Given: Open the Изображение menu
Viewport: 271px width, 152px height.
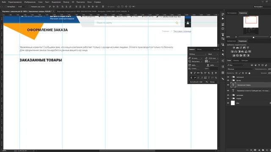Looking at the screenshot, I should [30, 2].
